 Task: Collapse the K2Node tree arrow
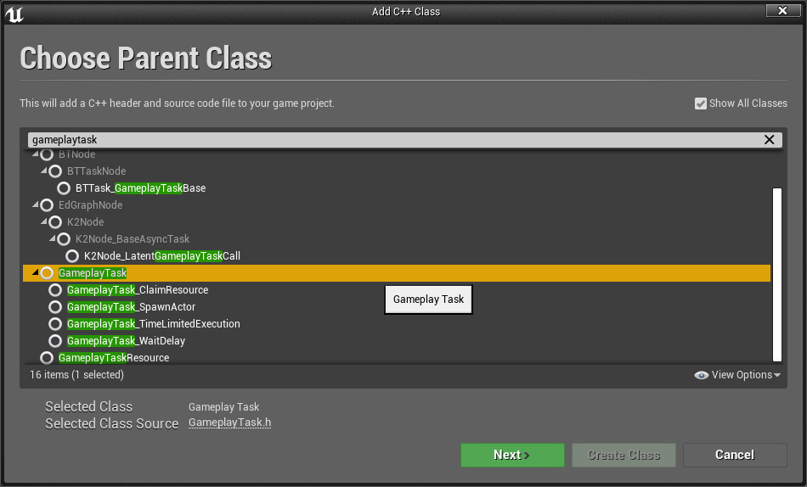[x=44, y=221]
